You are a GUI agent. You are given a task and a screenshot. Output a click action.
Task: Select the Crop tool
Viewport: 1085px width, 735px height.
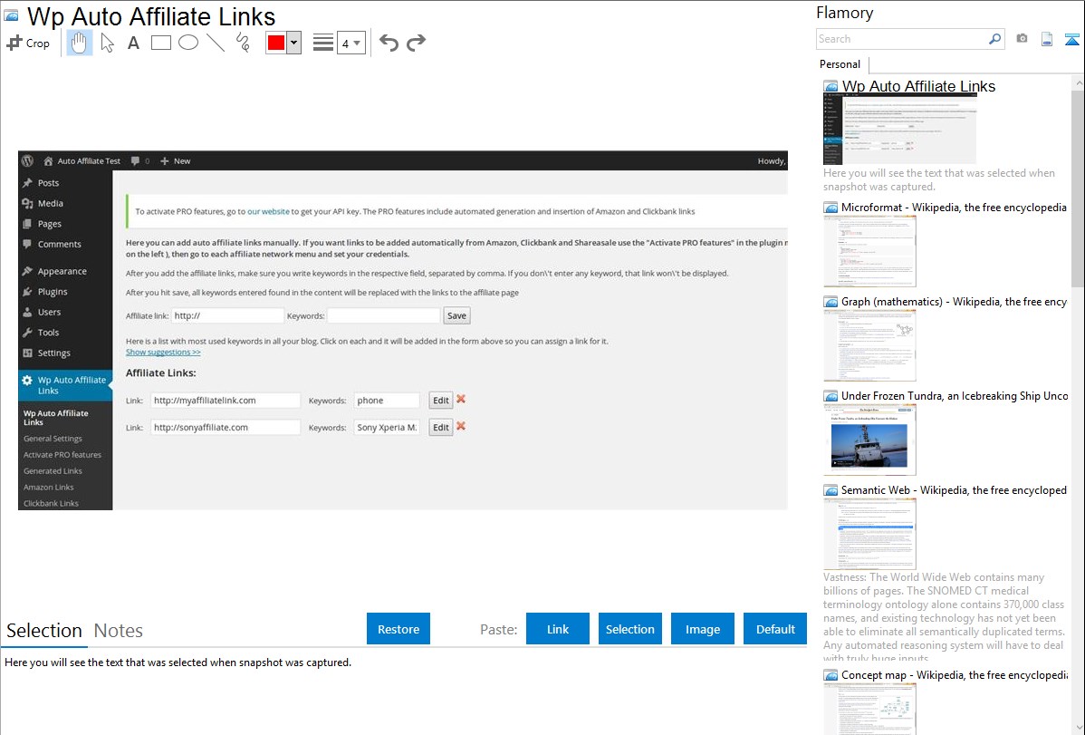28,43
